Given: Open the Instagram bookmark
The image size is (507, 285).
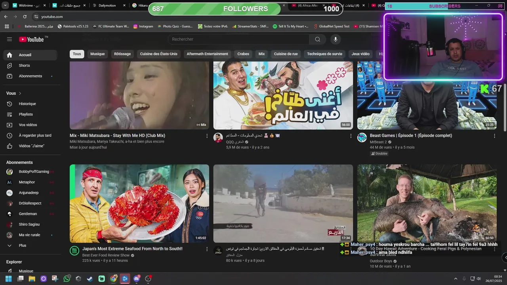Looking at the screenshot, I should (143, 27).
